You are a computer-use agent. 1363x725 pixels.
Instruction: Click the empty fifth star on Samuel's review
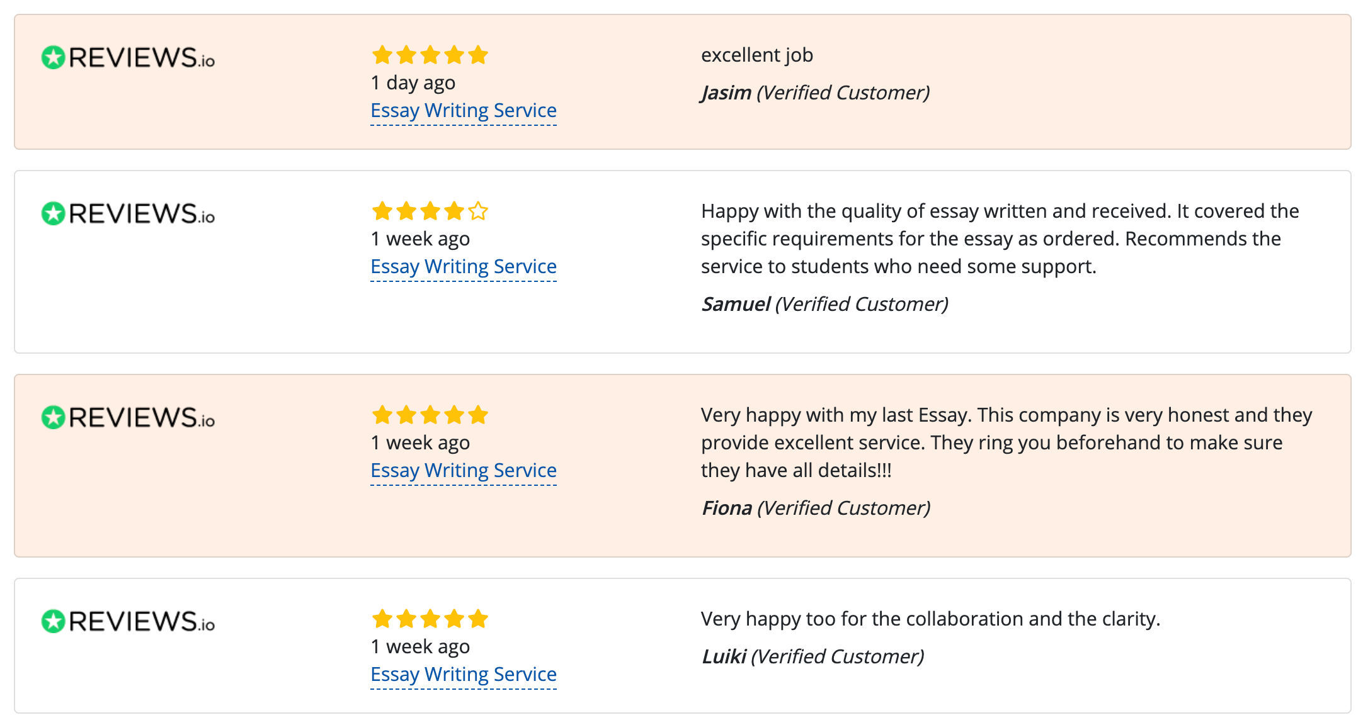pyautogui.click(x=478, y=211)
